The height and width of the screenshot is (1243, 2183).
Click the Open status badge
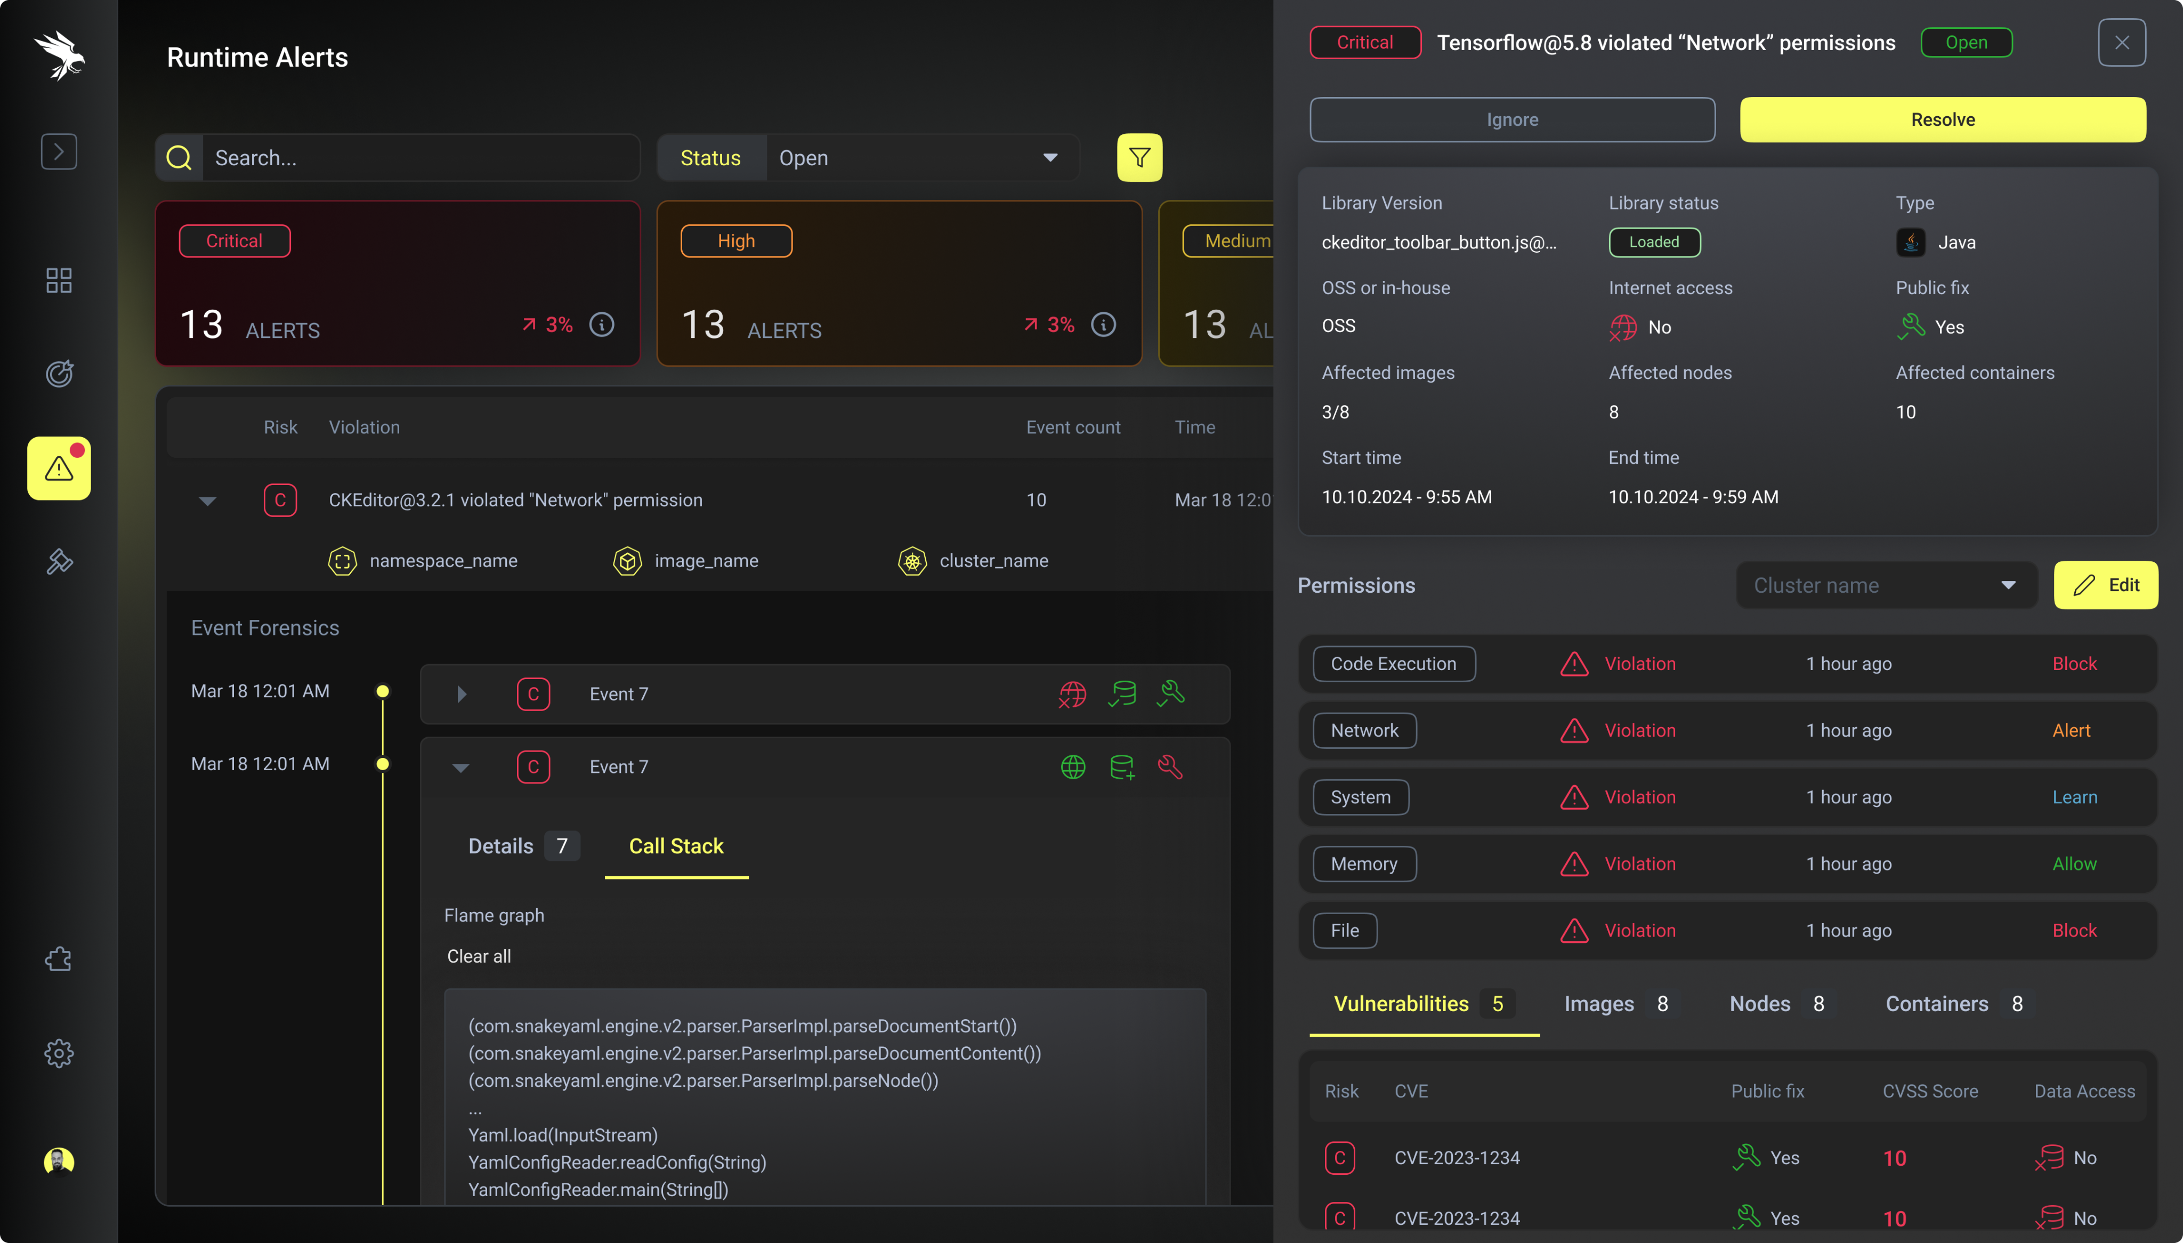pos(1966,43)
